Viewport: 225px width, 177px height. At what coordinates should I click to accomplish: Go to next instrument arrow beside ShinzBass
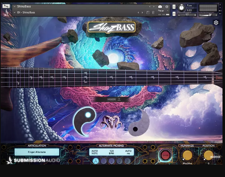coord(154,7)
